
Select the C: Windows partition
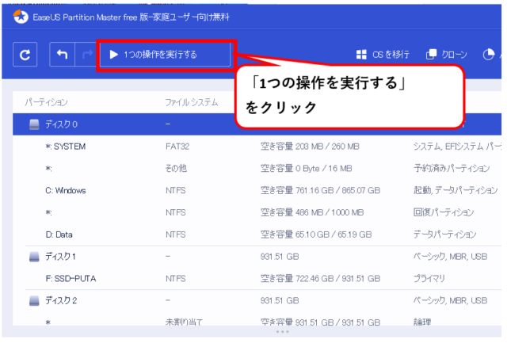pyautogui.click(x=257, y=190)
